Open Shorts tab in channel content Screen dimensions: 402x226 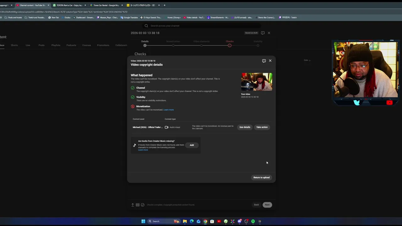coord(14,45)
